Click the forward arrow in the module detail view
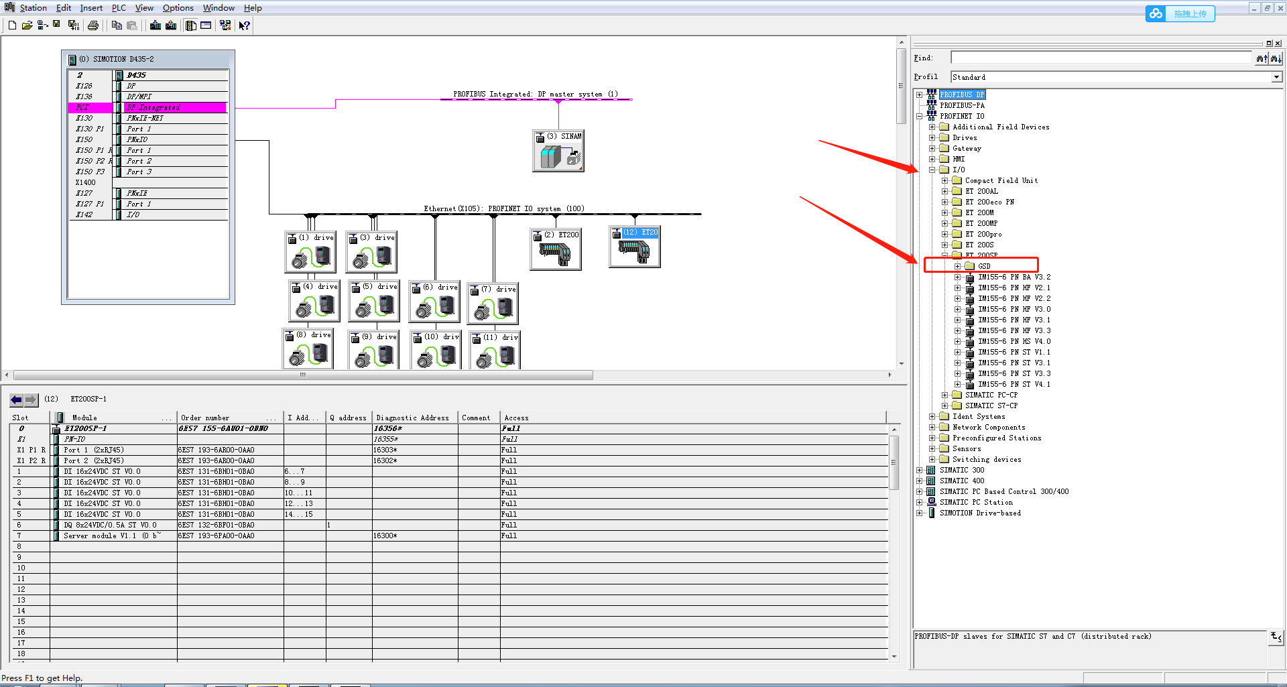1287x687 pixels. tap(31, 399)
